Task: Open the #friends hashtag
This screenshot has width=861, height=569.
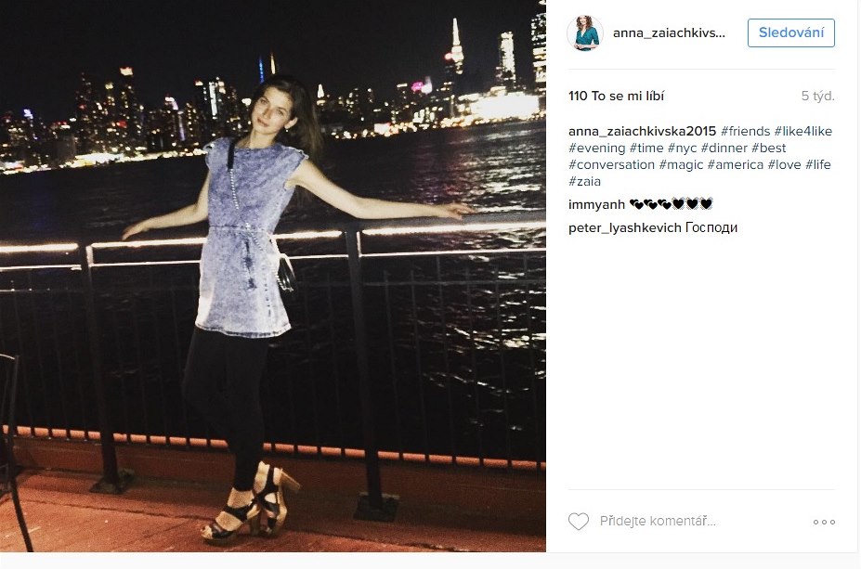Action: [745, 131]
